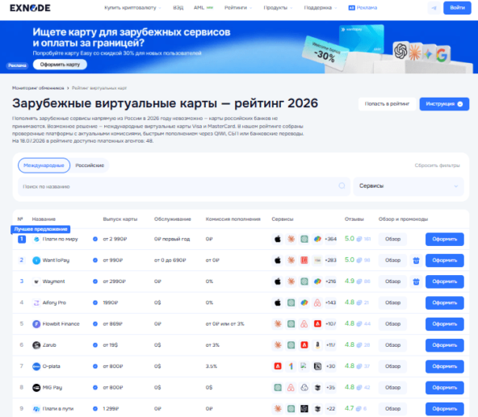Image resolution: width=478 pixels, height=417 pixels.
Task: Click the Notion icon in the O-plata row
Action: 317,366
